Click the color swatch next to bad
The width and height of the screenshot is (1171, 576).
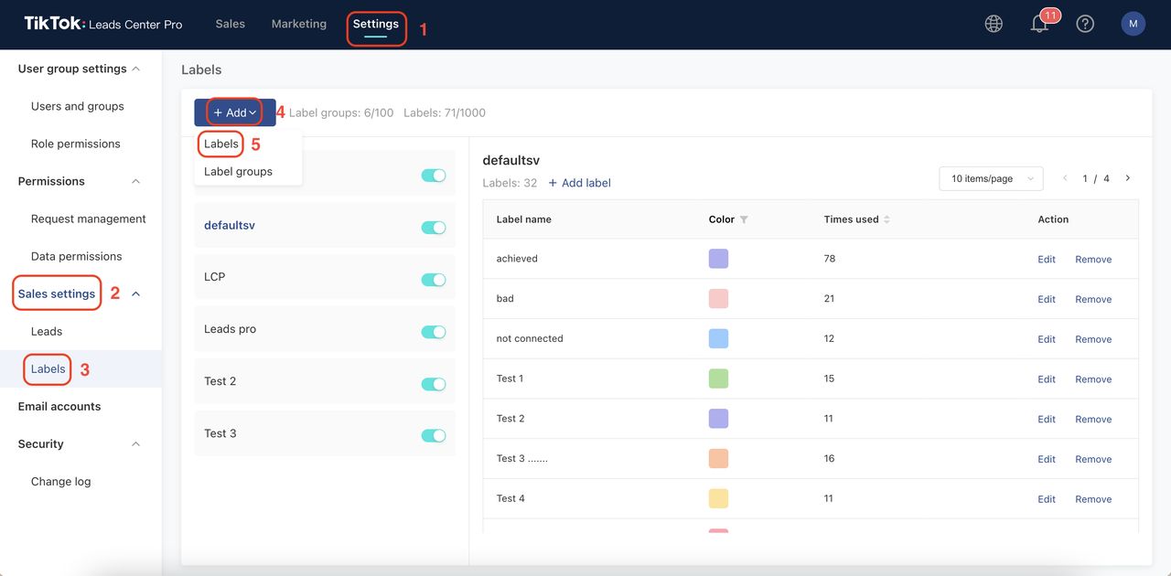[x=717, y=298]
